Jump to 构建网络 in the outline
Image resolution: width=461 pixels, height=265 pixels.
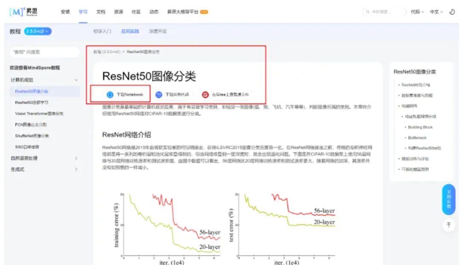[x=409, y=106]
